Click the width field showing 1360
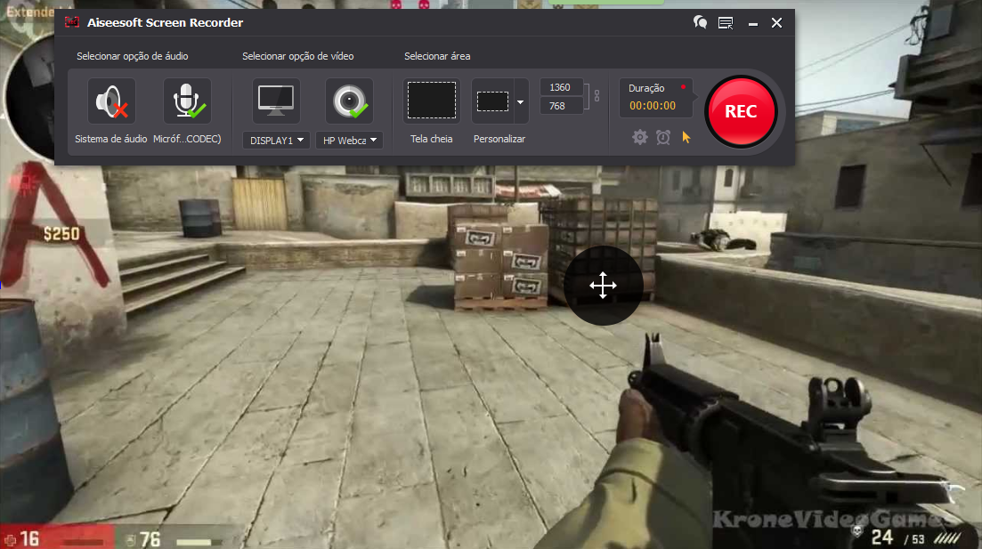982x549 pixels. pos(560,87)
